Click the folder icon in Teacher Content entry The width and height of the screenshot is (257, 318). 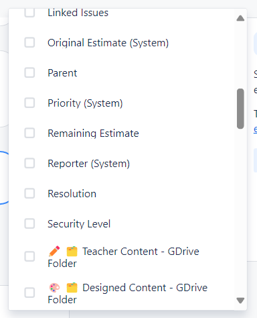tap(72, 251)
